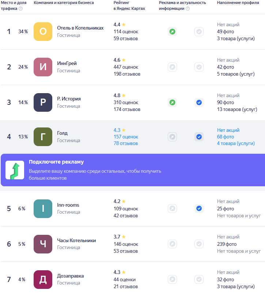Click the green ad icon for Отель в Котельниках
This screenshot has height=294, width=265.
pos(172,32)
